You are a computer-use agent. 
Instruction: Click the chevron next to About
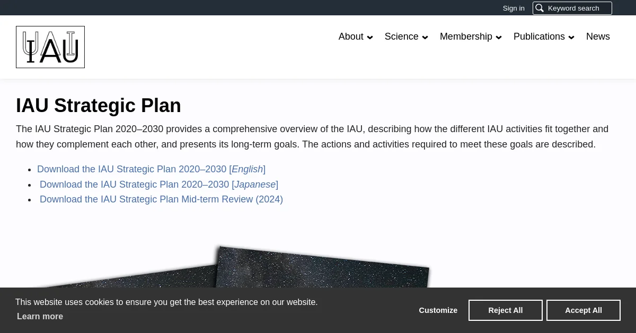(370, 37)
